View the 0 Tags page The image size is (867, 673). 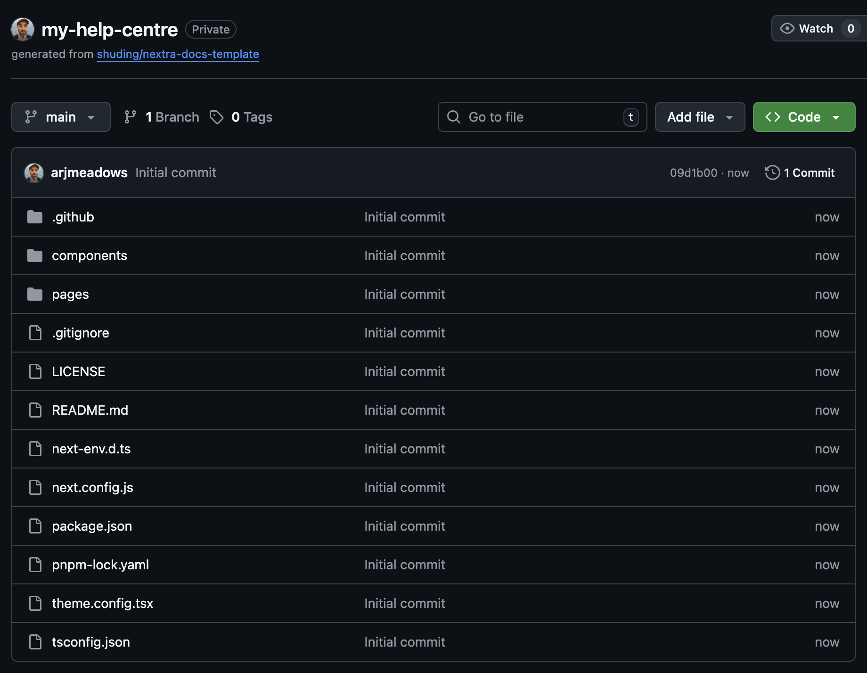[241, 117]
